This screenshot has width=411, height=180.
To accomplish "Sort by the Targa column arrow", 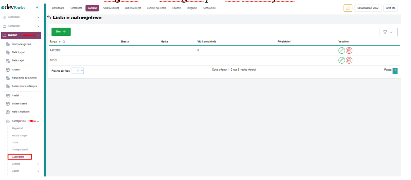I will (60, 42).
